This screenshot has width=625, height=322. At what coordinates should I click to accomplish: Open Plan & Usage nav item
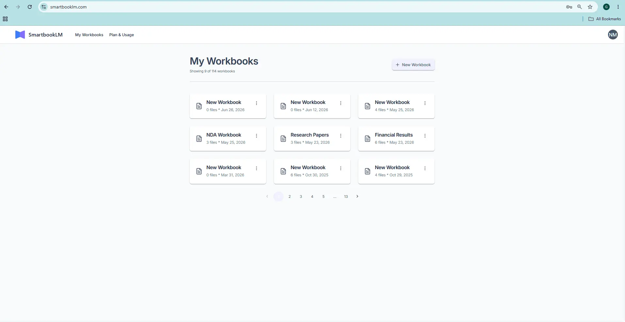click(x=121, y=35)
